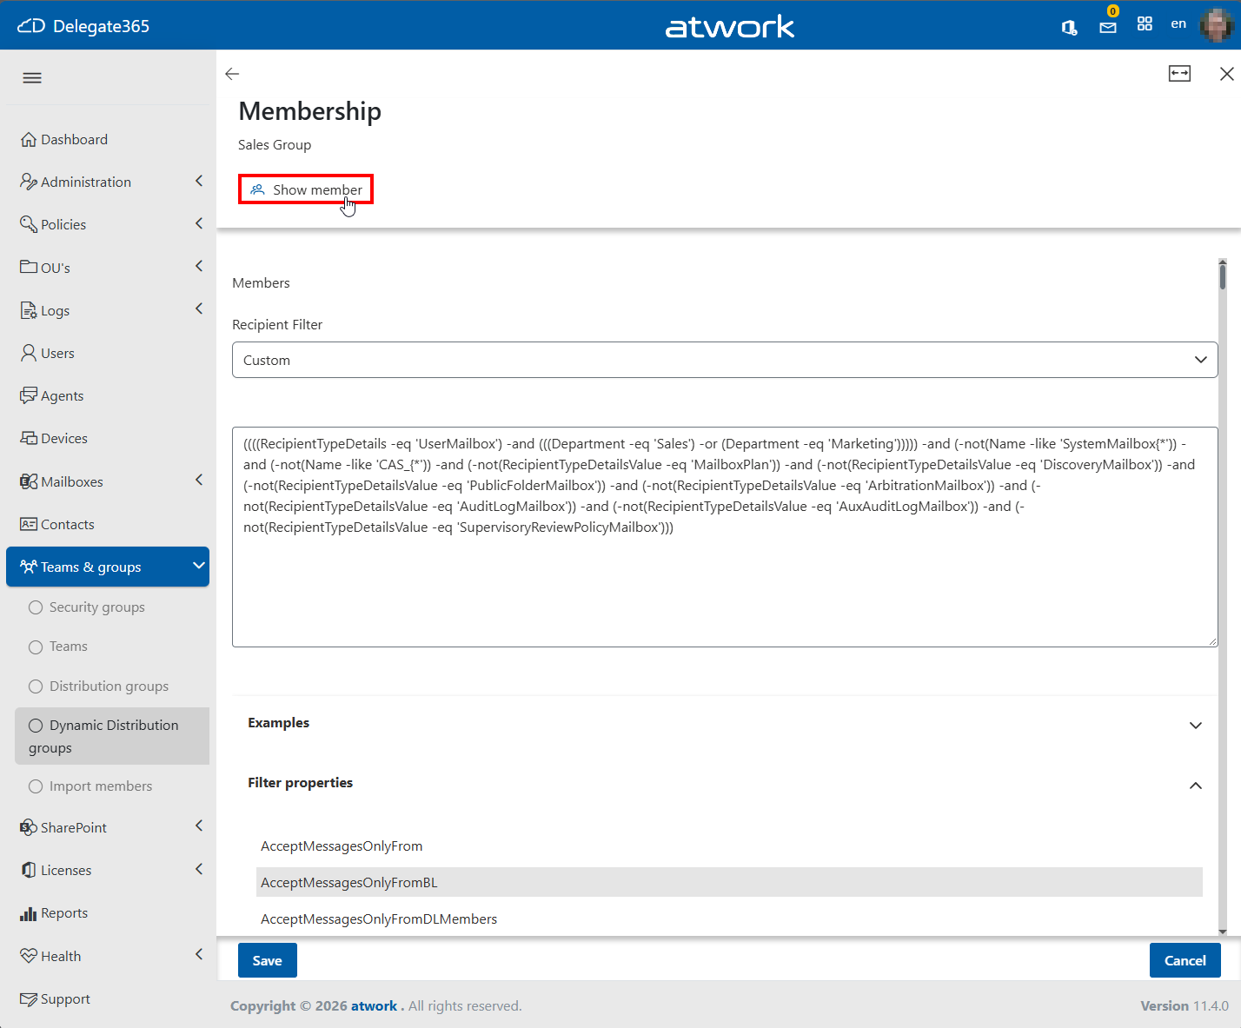Image resolution: width=1241 pixels, height=1028 pixels.
Task: Click the Show member button
Action: (x=306, y=189)
